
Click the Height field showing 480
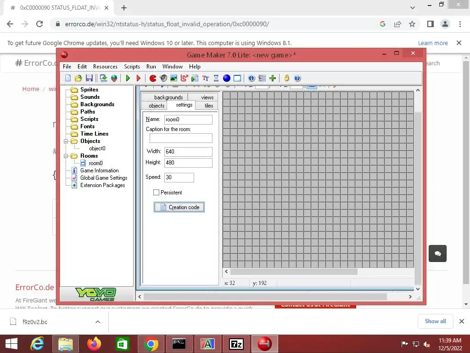click(x=188, y=163)
